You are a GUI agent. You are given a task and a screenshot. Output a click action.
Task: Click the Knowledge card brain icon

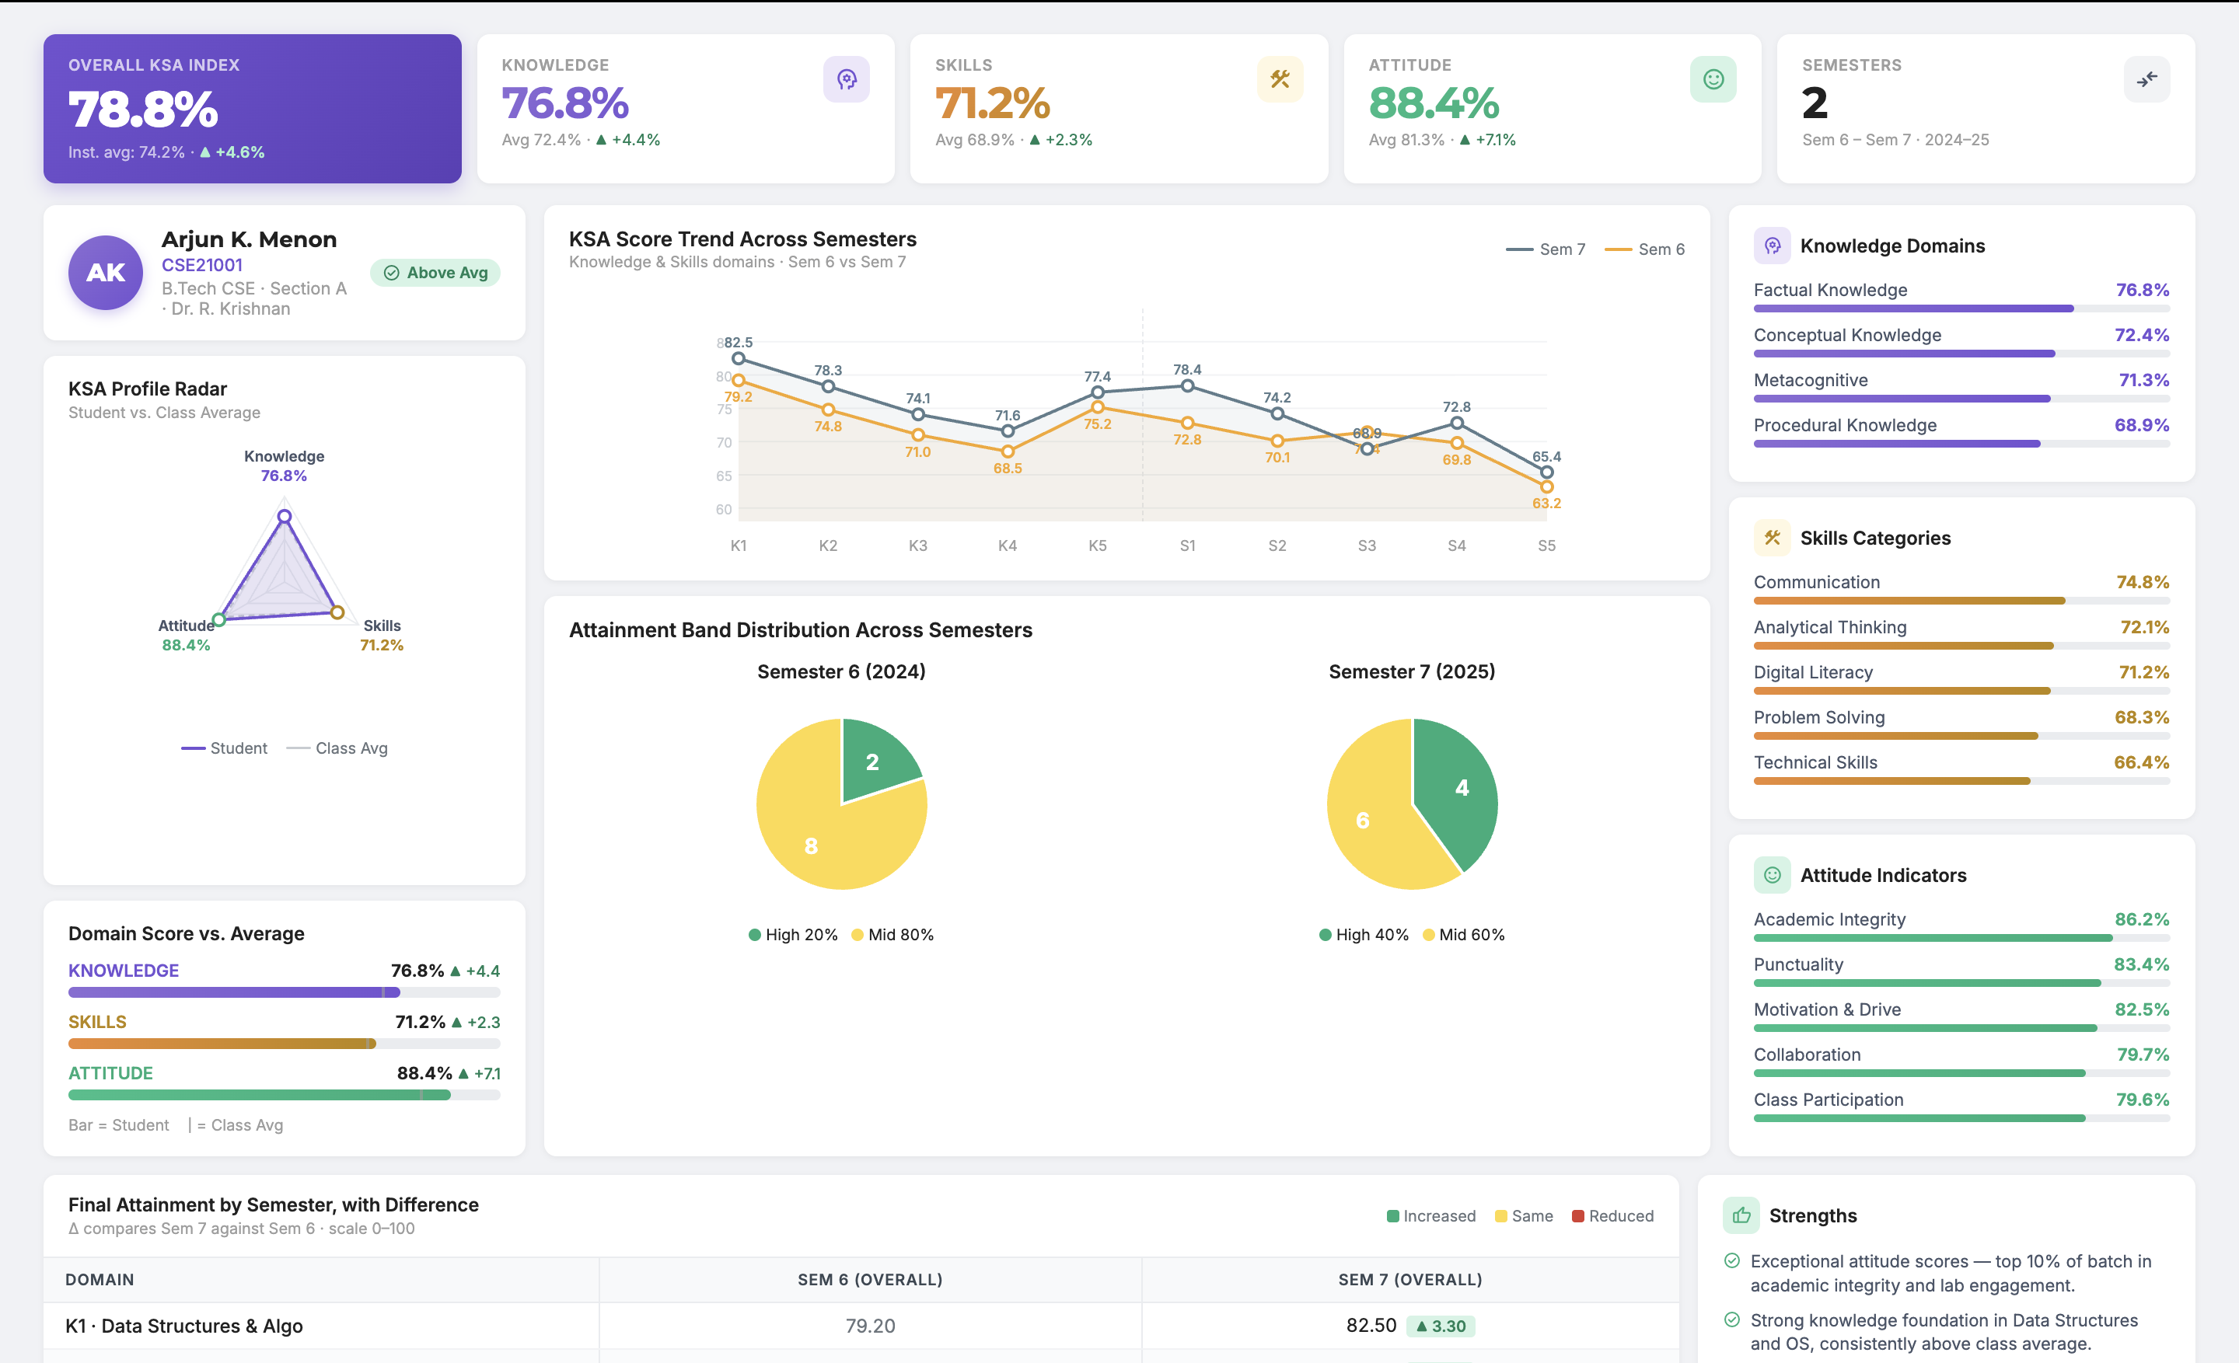[x=846, y=80]
